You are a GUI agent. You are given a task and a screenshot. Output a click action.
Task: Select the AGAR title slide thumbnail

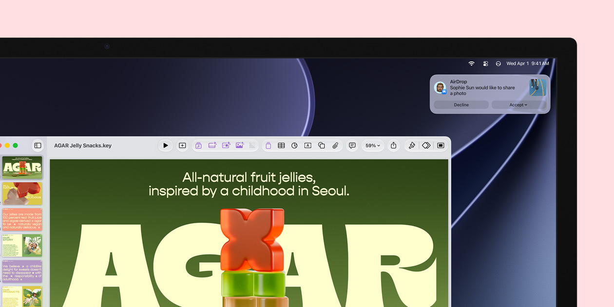(x=22, y=168)
